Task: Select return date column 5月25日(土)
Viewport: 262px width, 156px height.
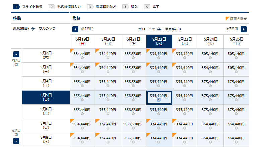Action: (237, 42)
